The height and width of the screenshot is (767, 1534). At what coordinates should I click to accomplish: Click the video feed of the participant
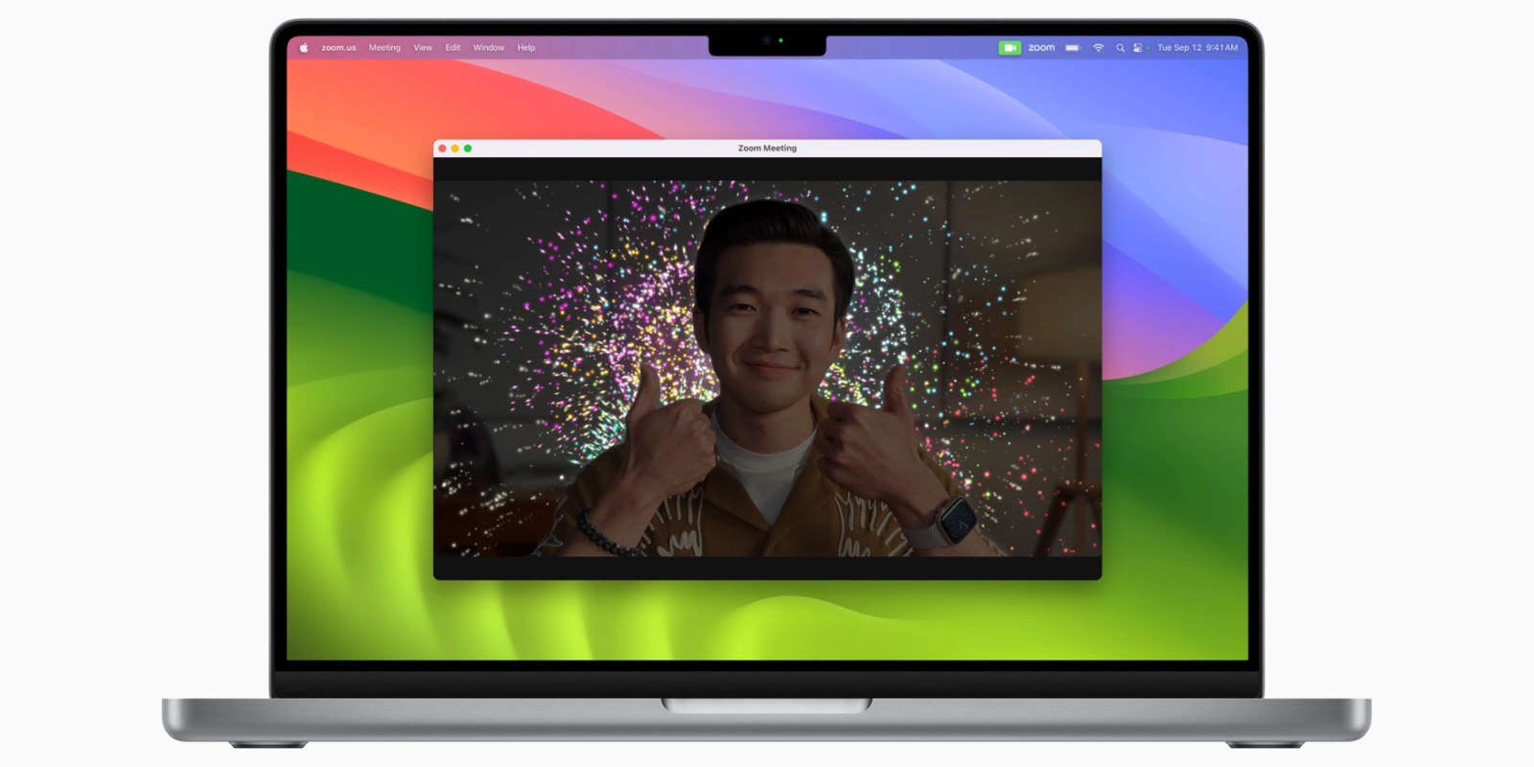767,369
